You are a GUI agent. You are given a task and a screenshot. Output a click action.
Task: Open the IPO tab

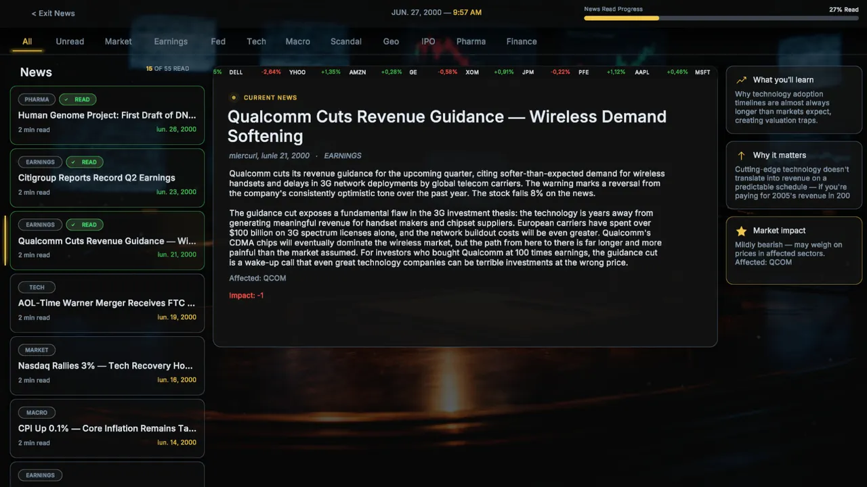click(428, 41)
